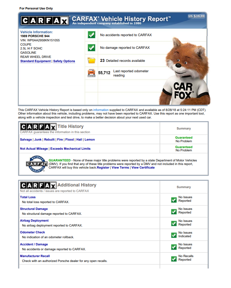Click 'Guaranteed No Problem' in the Not Actual Mileage row
The image size is (231, 288).
click(x=184, y=149)
